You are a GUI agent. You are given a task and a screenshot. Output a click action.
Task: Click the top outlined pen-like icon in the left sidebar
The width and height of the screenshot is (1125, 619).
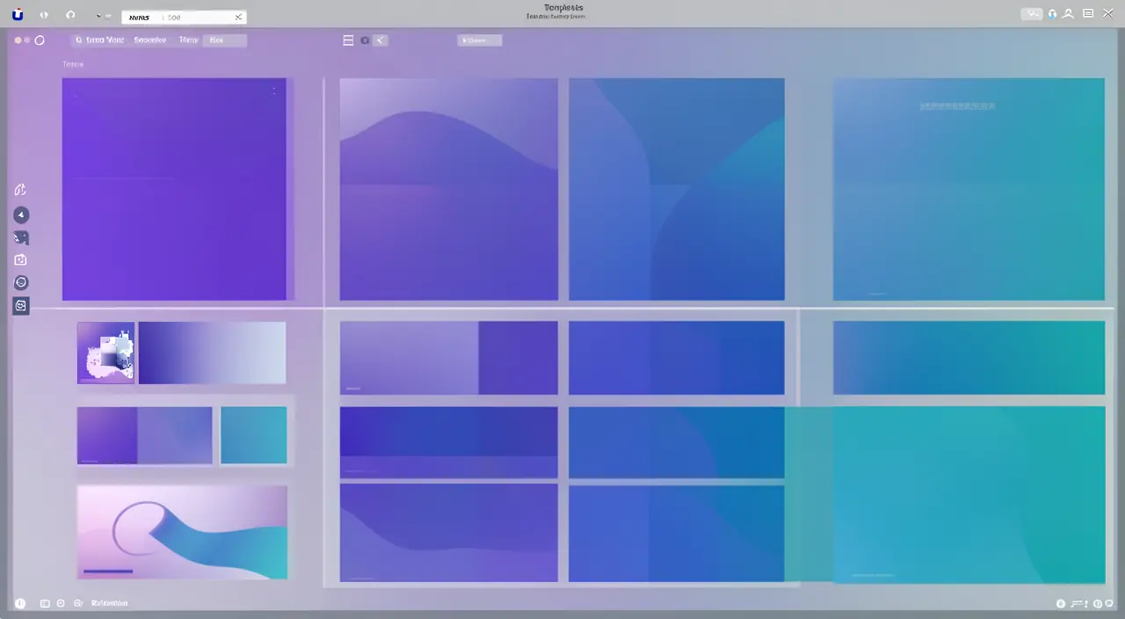(21, 189)
